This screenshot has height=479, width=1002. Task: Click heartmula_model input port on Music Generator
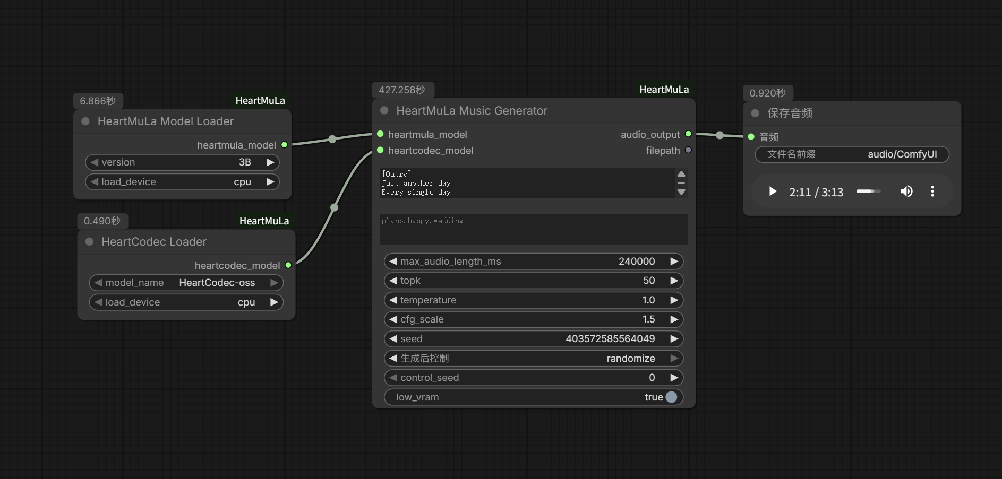380,134
